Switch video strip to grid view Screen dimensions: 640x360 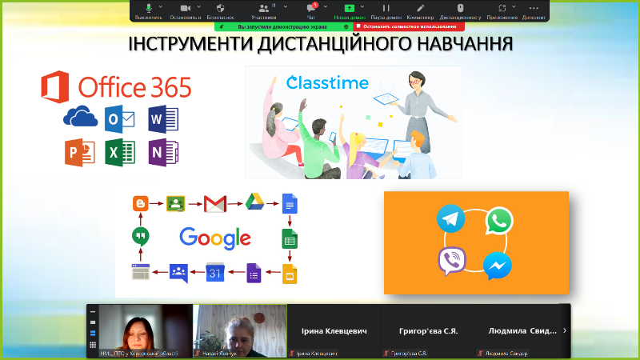(93, 345)
